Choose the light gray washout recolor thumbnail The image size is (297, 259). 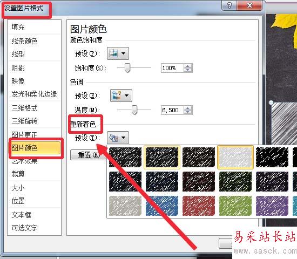click(235, 158)
